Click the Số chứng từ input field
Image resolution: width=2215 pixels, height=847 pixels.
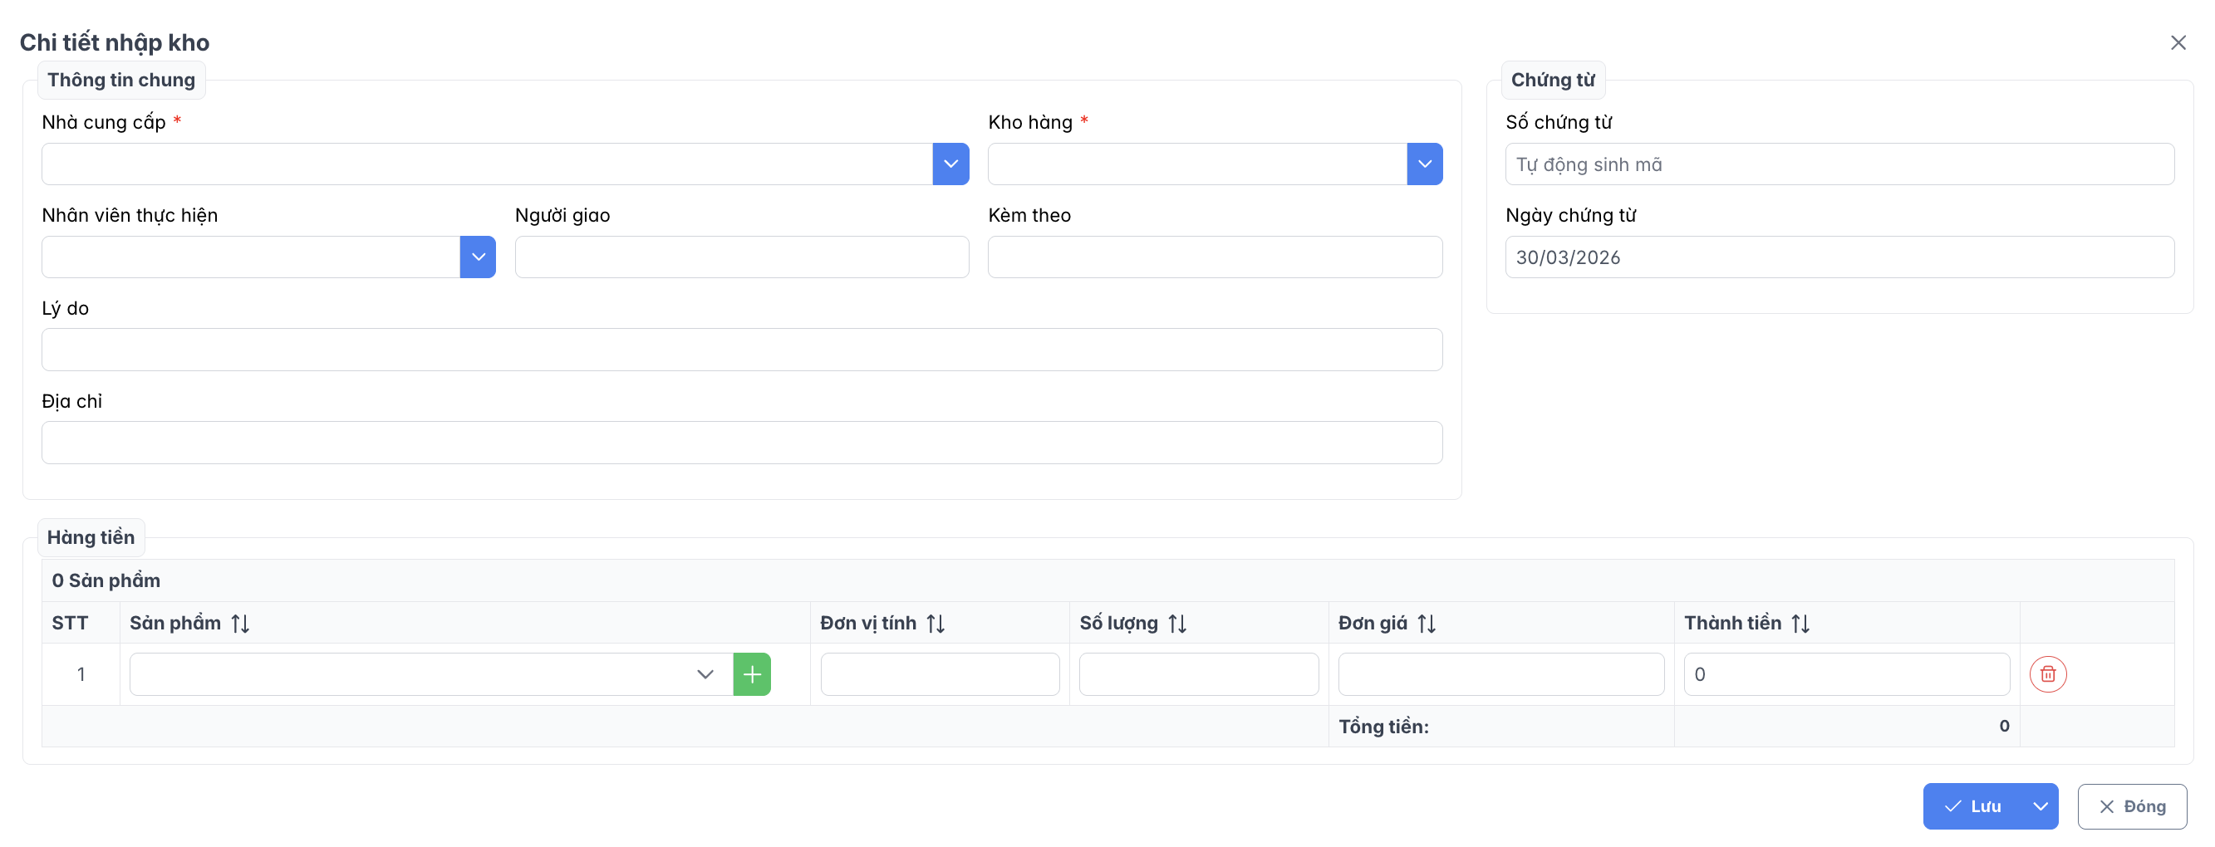(1839, 164)
